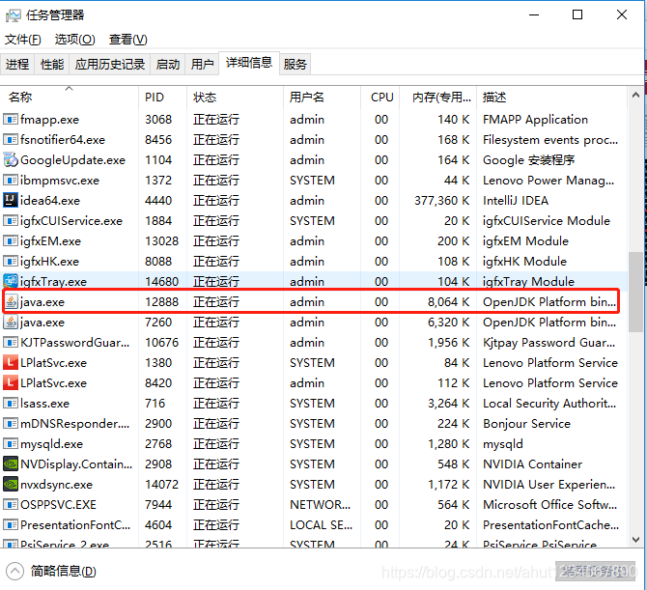Click the fsnotifier64.exe process icon
This screenshot has width=647, height=590.
click(11, 140)
